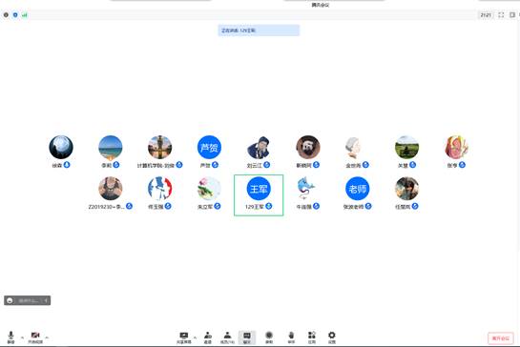
Task: Open the members list icon
Action: (227, 337)
